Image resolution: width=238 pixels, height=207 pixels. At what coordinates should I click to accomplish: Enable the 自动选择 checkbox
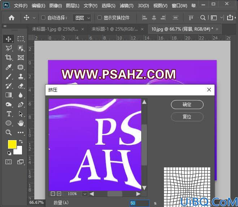43,18
